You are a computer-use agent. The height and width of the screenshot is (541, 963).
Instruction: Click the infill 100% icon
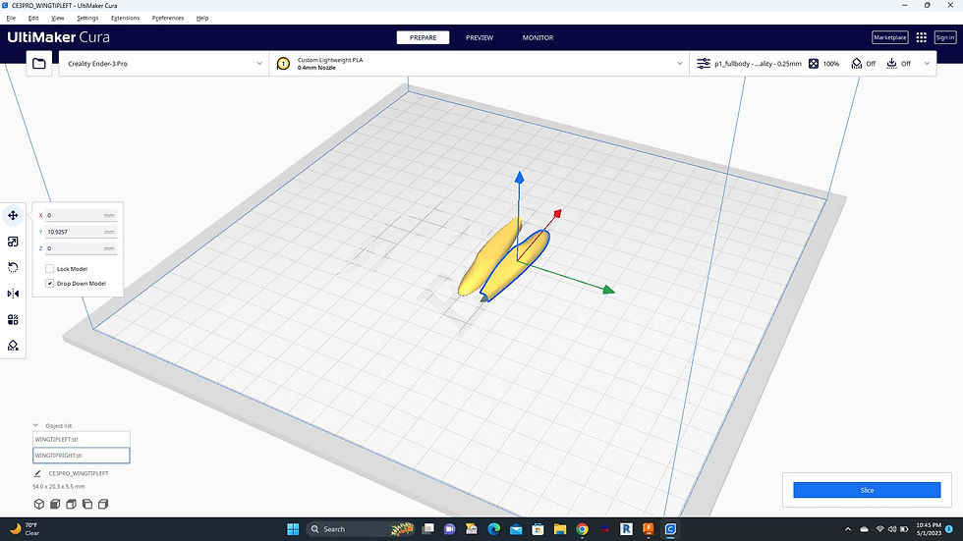tap(814, 63)
